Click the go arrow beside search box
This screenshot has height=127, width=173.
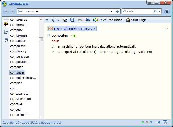tap(117, 11)
